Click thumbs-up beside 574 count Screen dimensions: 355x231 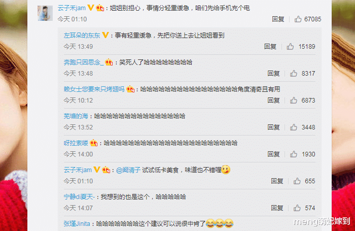pos(297,208)
